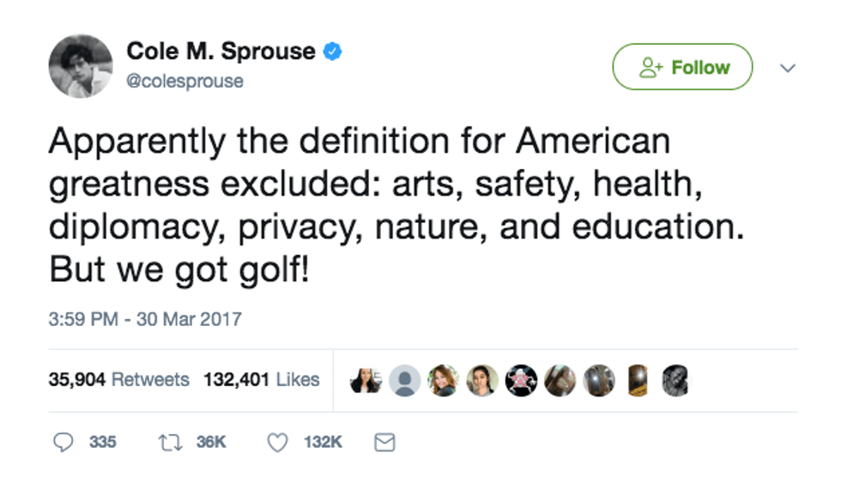The height and width of the screenshot is (489, 841).
Task: Like the tweet with the heart icon
Action: [x=276, y=442]
